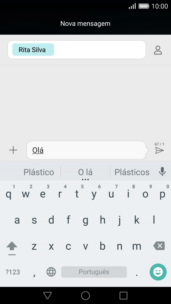The width and height of the screenshot is (171, 304).
Task: Pick the O lá suggestion
Action: (x=85, y=172)
